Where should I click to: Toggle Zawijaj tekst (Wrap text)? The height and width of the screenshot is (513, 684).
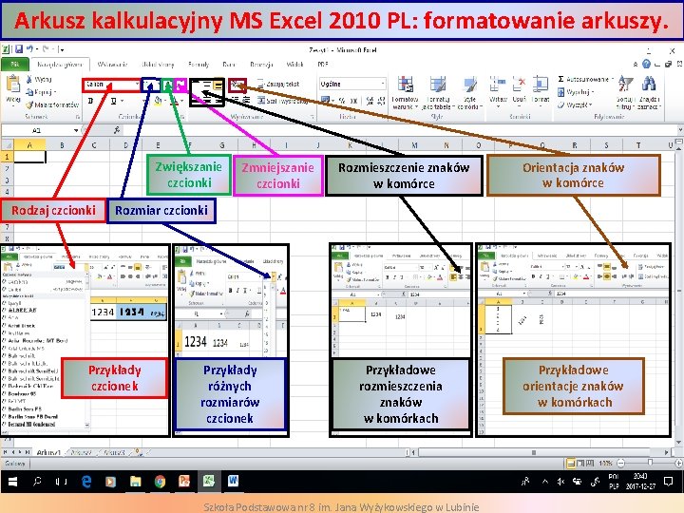click(x=278, y=84)
